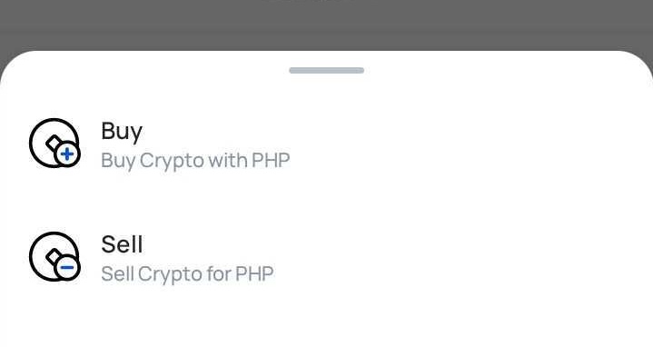Viewport: 653px width, 347px height.
Task: Dismiss sheet via dimmed background overlay
Action: [x=327, y=25]
